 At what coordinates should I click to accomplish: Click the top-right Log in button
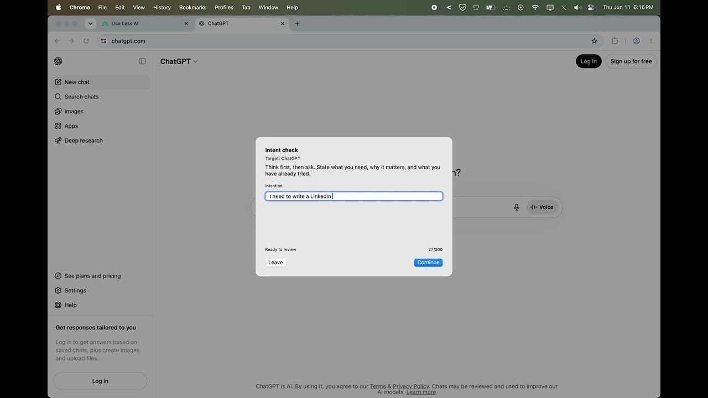coord(589,61)
